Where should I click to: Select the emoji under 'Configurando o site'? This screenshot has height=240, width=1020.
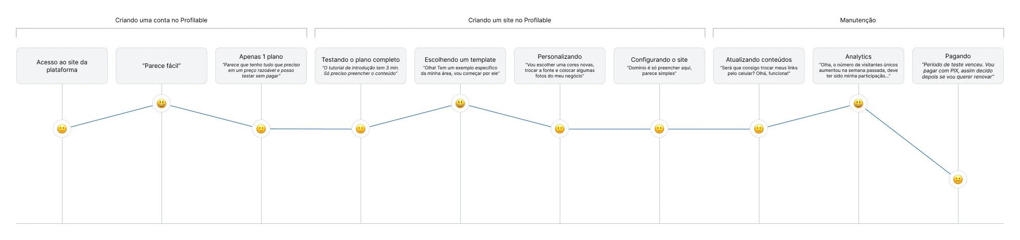[659, 129]
